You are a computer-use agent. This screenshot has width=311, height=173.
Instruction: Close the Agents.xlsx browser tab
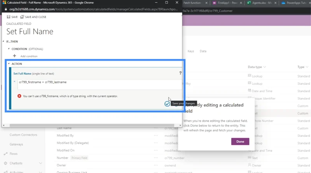point(275,3)
